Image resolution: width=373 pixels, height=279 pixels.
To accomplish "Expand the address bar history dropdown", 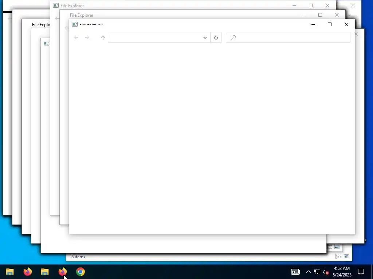I will coord(205,37).
